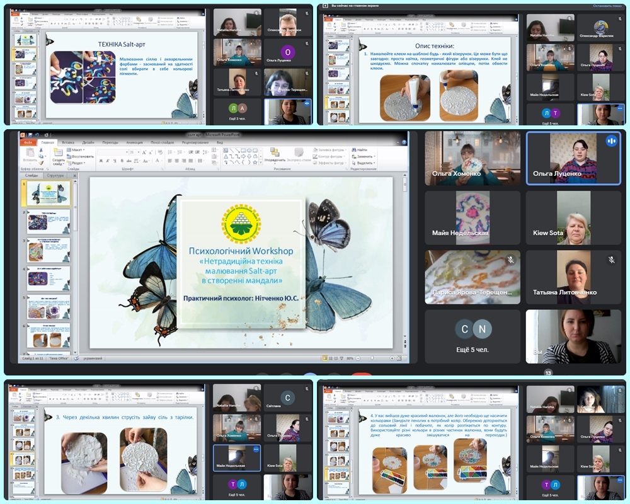Click Undo arrow in large center PowerPoint title bar
The width and height of the screenshot is (630, 504).
pos(37,135)
